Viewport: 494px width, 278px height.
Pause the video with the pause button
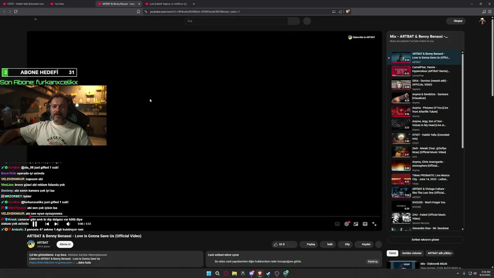pyautogui.click(x=35, y=224)
